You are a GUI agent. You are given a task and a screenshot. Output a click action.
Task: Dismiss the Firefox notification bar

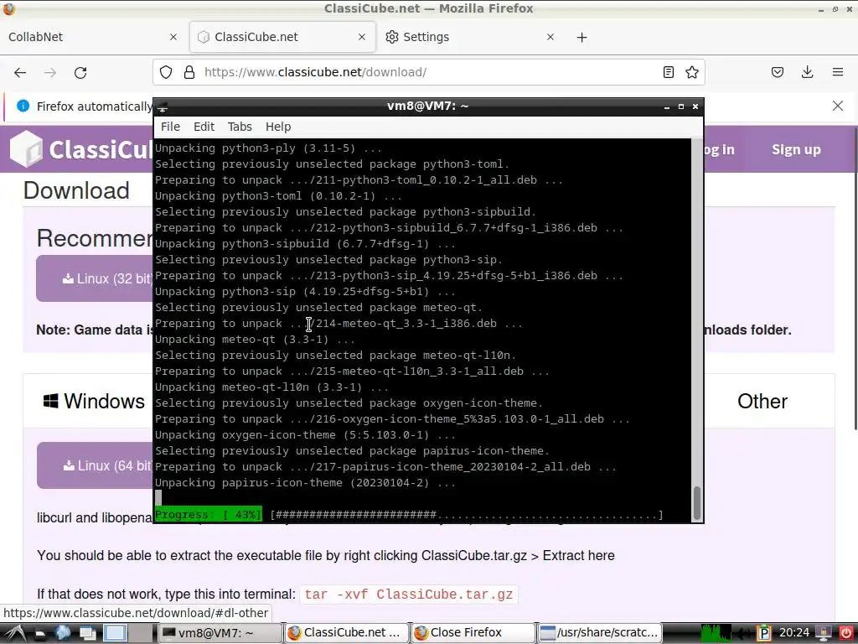click(x=838, y=106)
